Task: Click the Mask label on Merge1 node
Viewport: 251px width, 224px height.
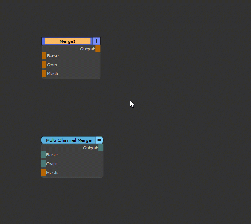Action: [x=53, y=74]
